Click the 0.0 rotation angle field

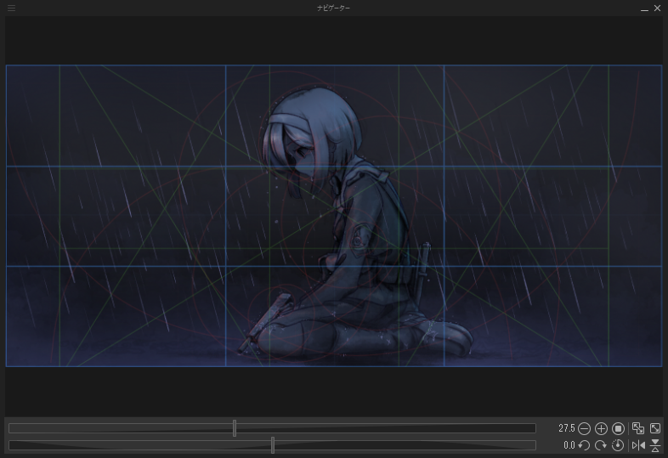pyautogui.click(x=569, y=445)
